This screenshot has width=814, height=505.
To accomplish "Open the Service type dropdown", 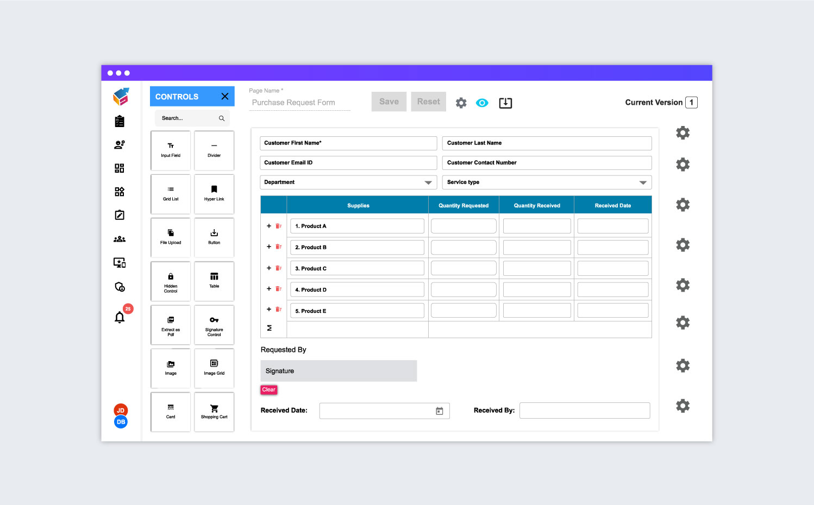I will click(x=643, y=182).
